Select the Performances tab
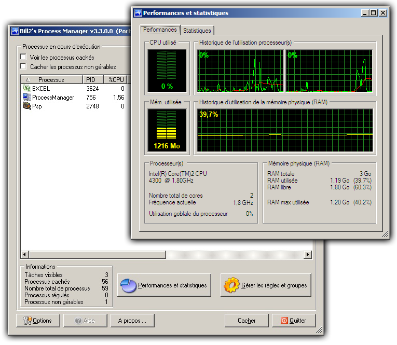Screen dimensions: 397x345 (x=160, y=30)
